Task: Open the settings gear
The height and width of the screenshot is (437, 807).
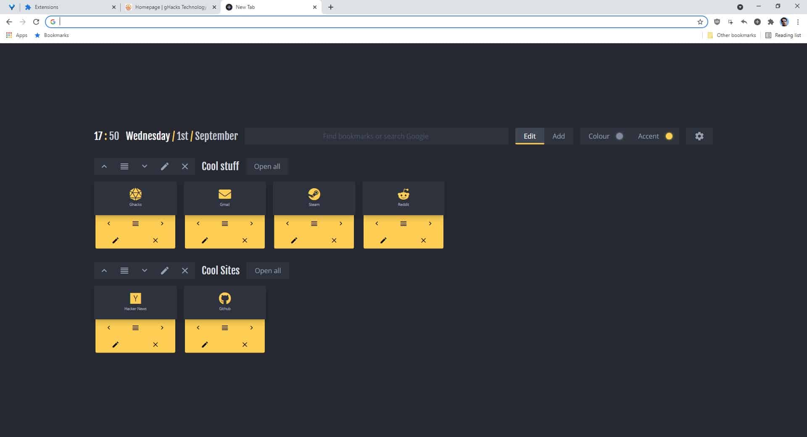Action: (x=699, y=136)
